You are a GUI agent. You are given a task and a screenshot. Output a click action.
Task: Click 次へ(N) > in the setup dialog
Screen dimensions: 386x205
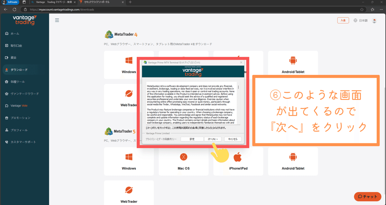click(x=213, y=139)
